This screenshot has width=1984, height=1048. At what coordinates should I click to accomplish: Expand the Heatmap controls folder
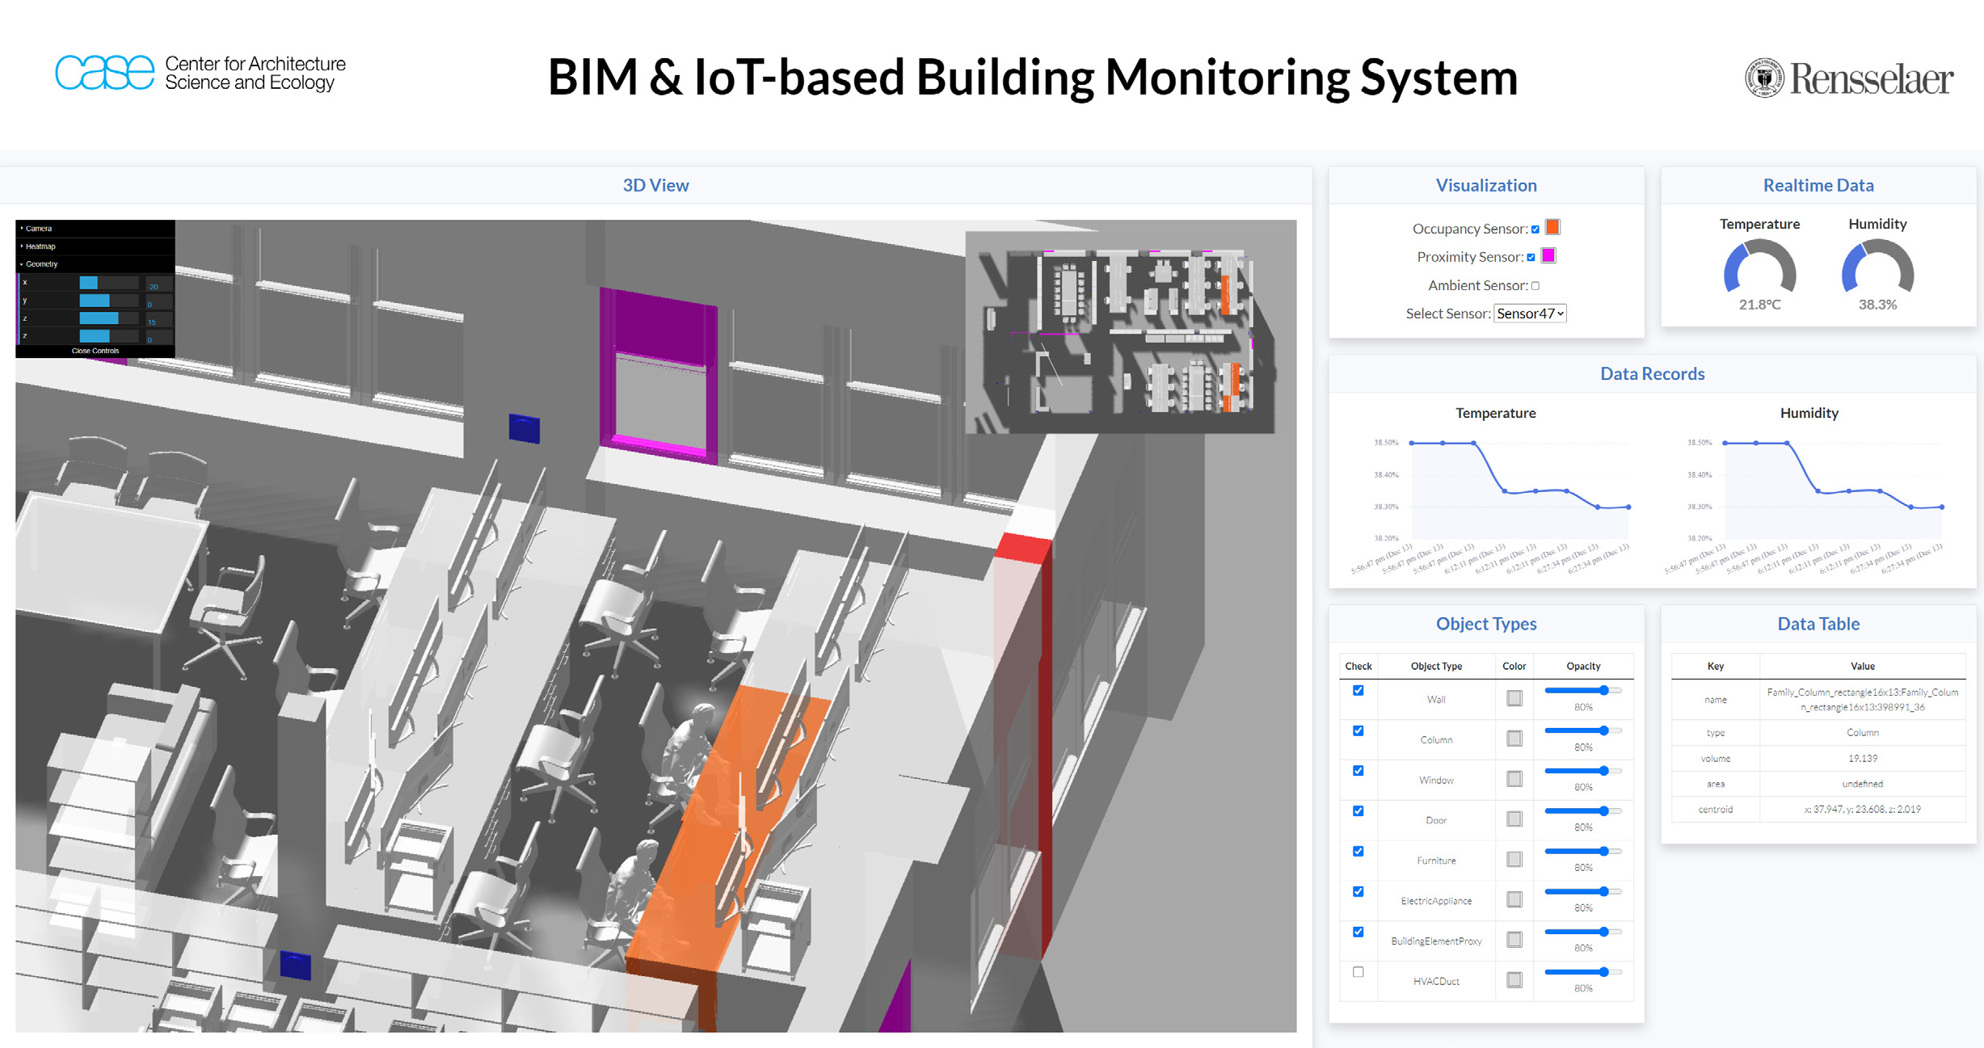tap(40, 246)
